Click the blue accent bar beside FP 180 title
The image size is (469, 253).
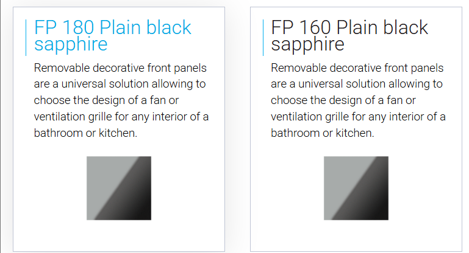pos(26,38)
